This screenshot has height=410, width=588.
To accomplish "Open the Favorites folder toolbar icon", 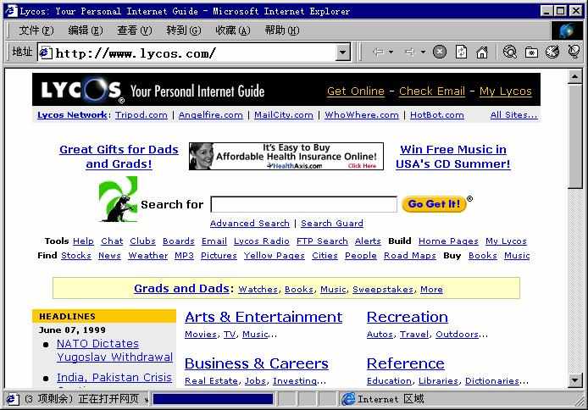I will [x=531, y=52].
